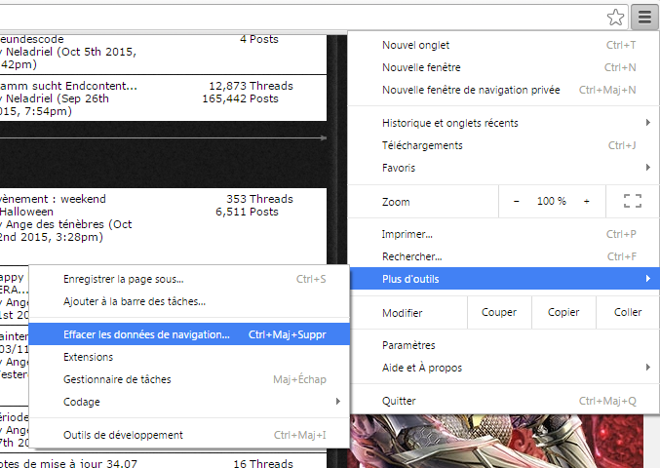Toggle fullscreen mode icon in Zoom row
The width and height of the screenshot is (660, 468).
pos(632,201)
